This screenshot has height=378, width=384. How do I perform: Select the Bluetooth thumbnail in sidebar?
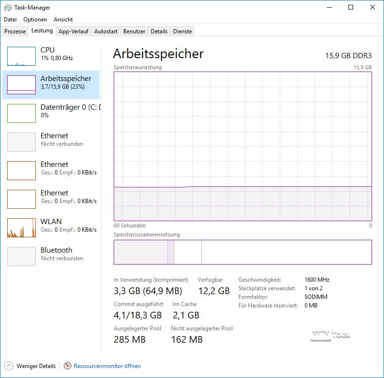(x=21, y=256)
